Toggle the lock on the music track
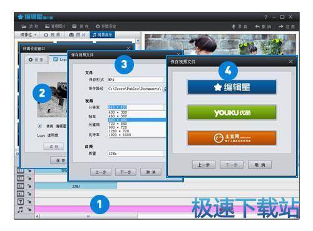 tap(29, 209)
